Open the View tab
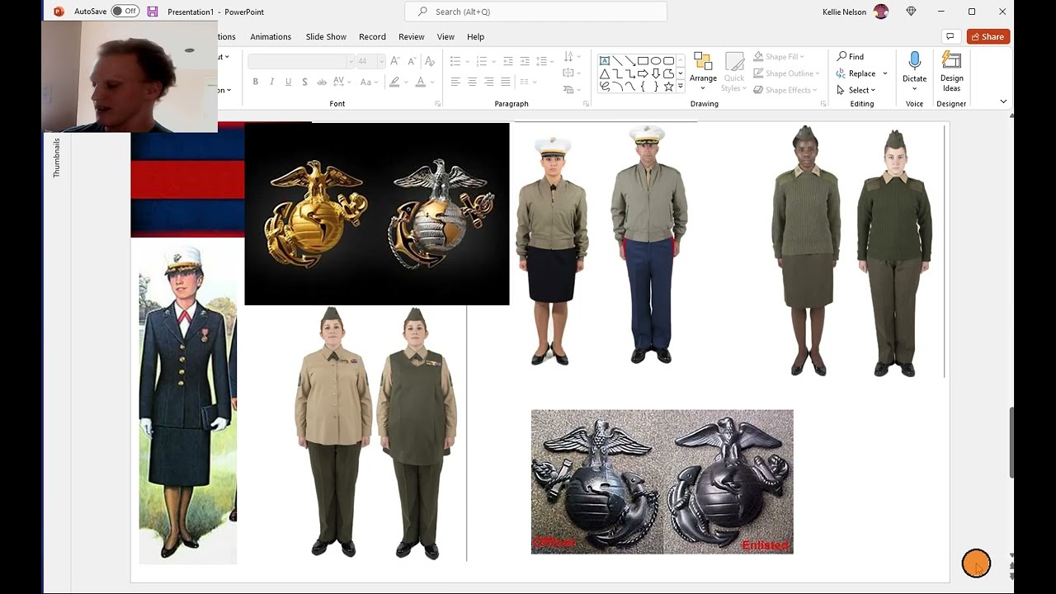1056x594 pixels. click(x=445, y=36)
